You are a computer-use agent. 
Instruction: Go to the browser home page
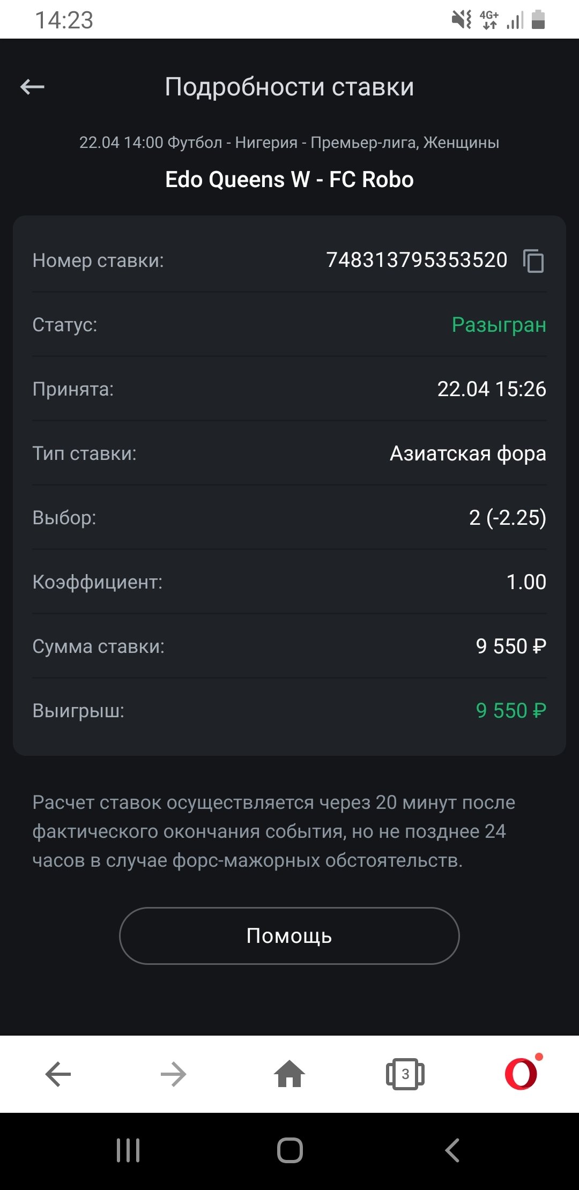tap(289, 1074)
